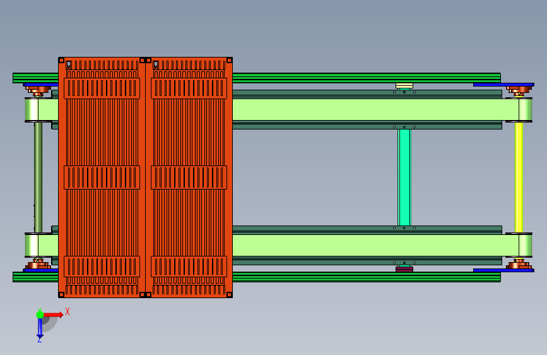The height and width of the screenshot is (355, 547).
Task: Select the copper bearing at top left
Action: (38, 90)
